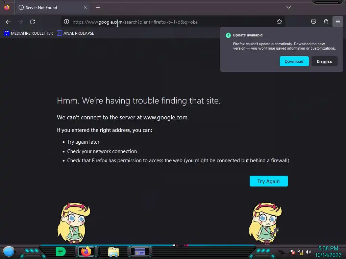This screenshot has height=259, width=346.
Task: Open Action Center flag tray icon
Action: [292, 252]
